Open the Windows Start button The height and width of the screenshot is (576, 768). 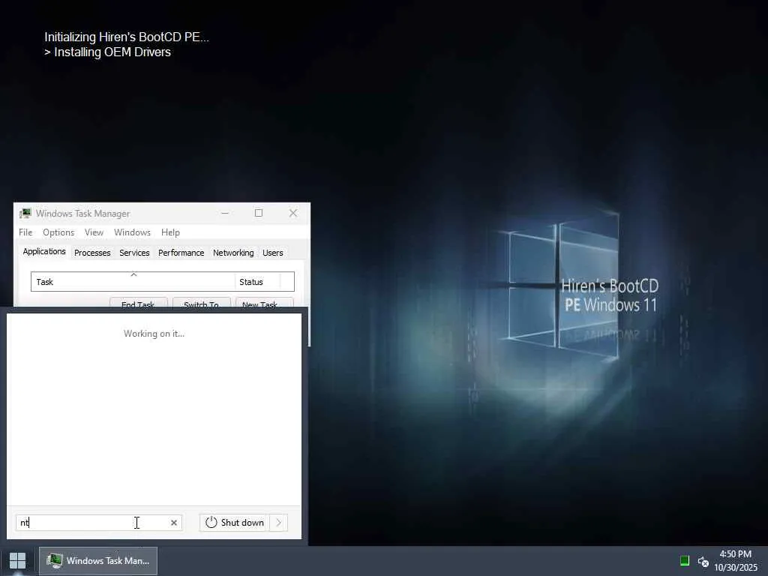18,561
